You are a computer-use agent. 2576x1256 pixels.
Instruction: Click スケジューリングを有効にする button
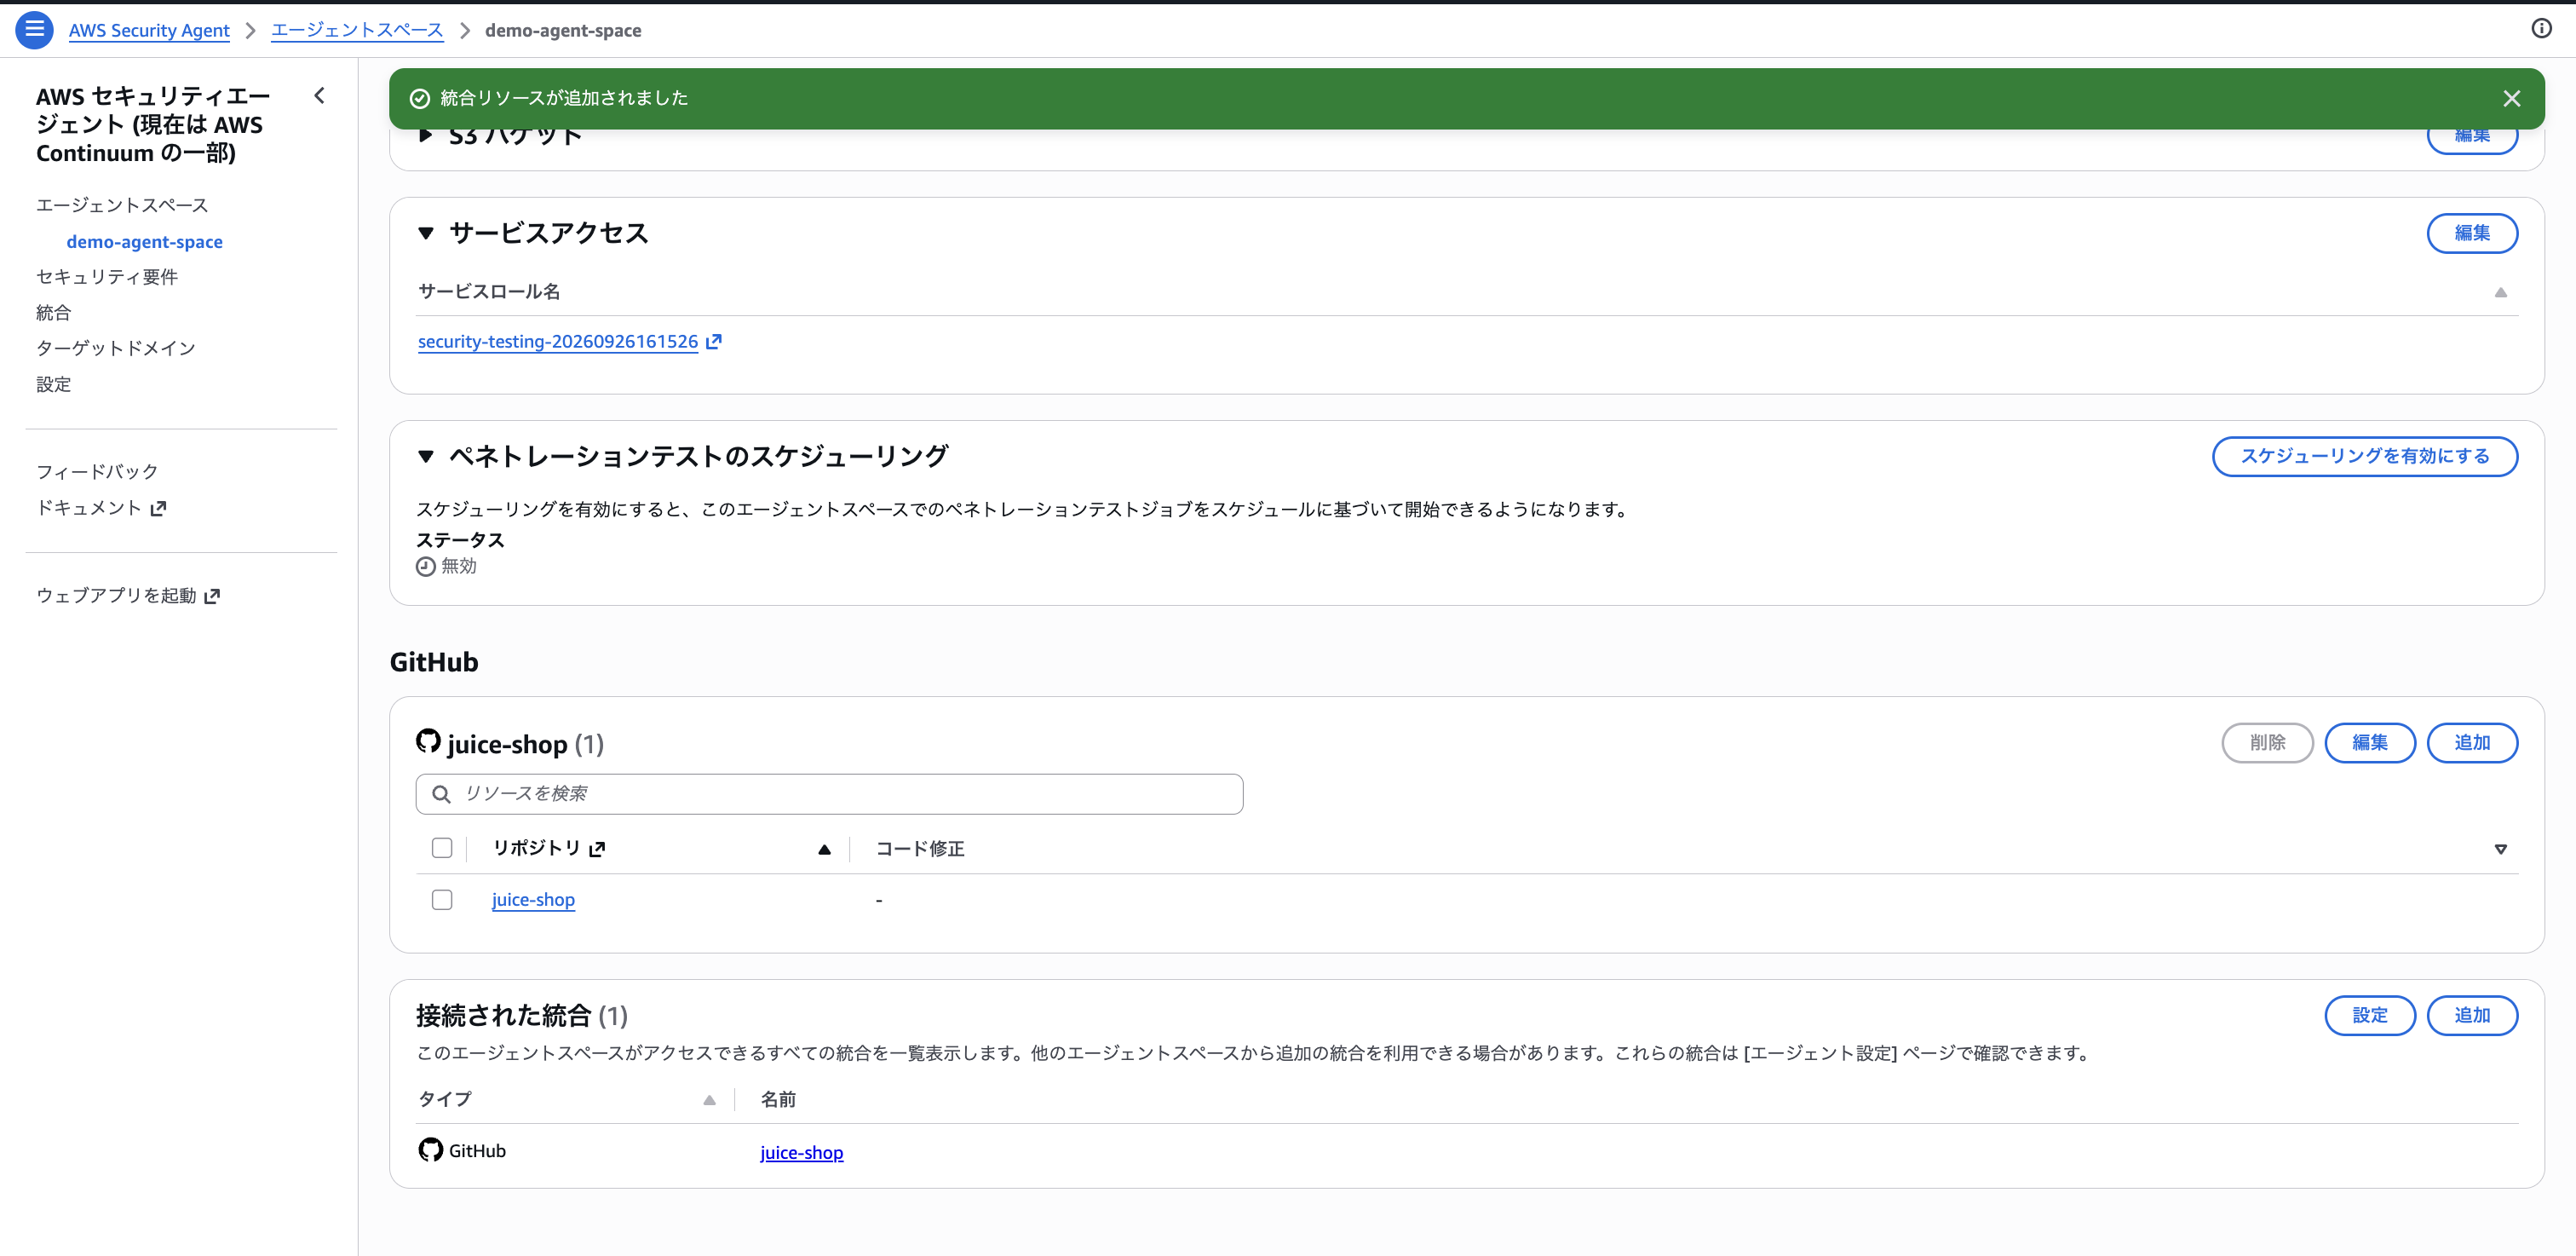(2364, 457)
